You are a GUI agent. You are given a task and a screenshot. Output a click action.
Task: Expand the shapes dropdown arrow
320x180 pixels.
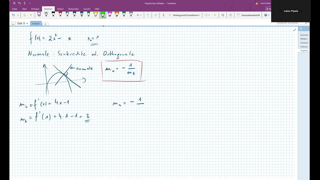point(209,15)
